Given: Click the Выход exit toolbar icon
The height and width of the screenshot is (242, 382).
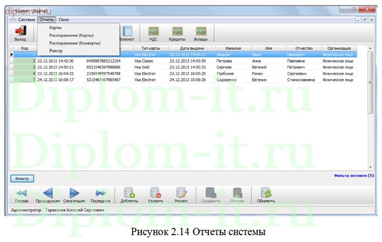Looking at the screenshot, I should pyautogui.click(x=20, y=33).
